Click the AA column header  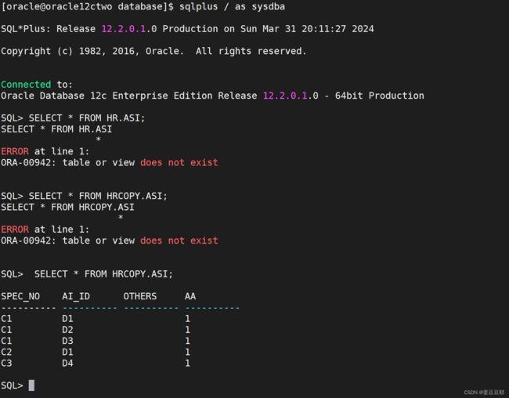(x=190, y=296)
